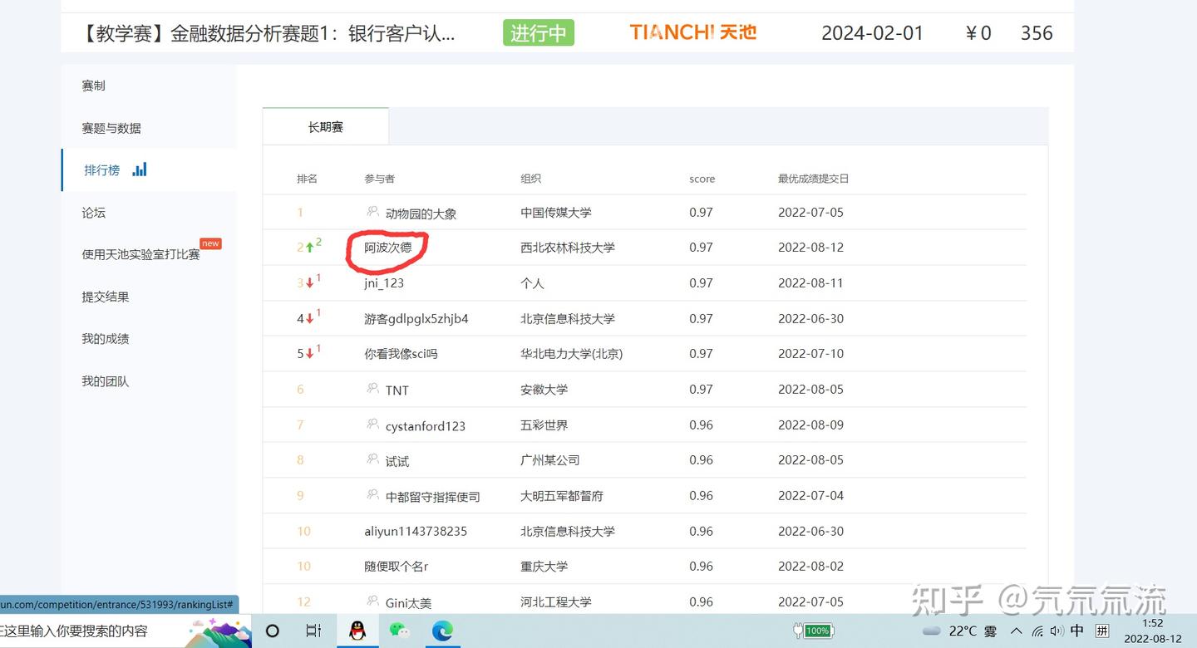The image size is (1197, 648).
Task: Launch Microsoft Edge from taskbar
Action: click(x=441, y=631)
